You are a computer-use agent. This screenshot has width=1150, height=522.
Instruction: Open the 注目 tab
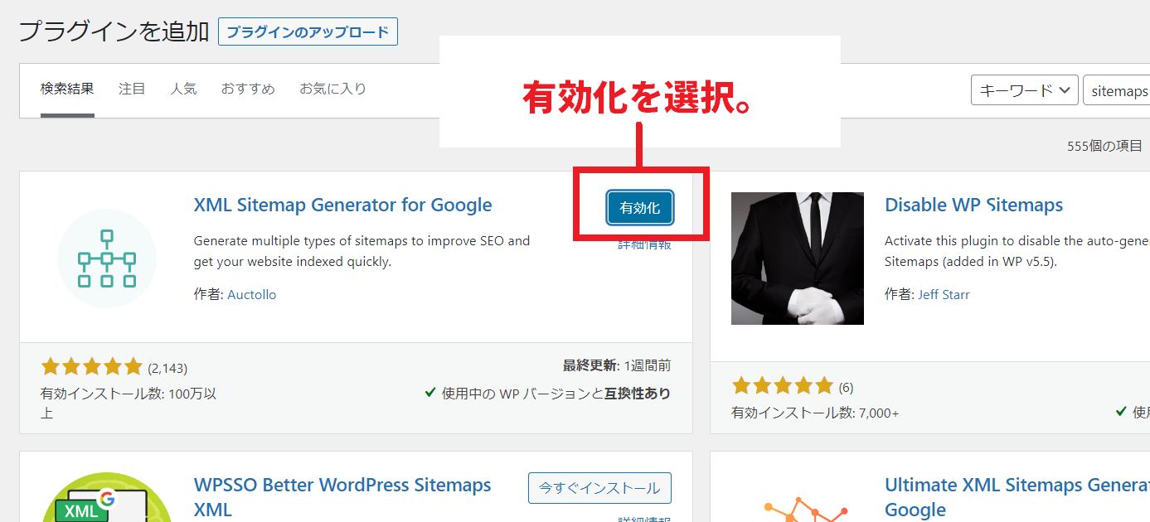tap(132, 89)
